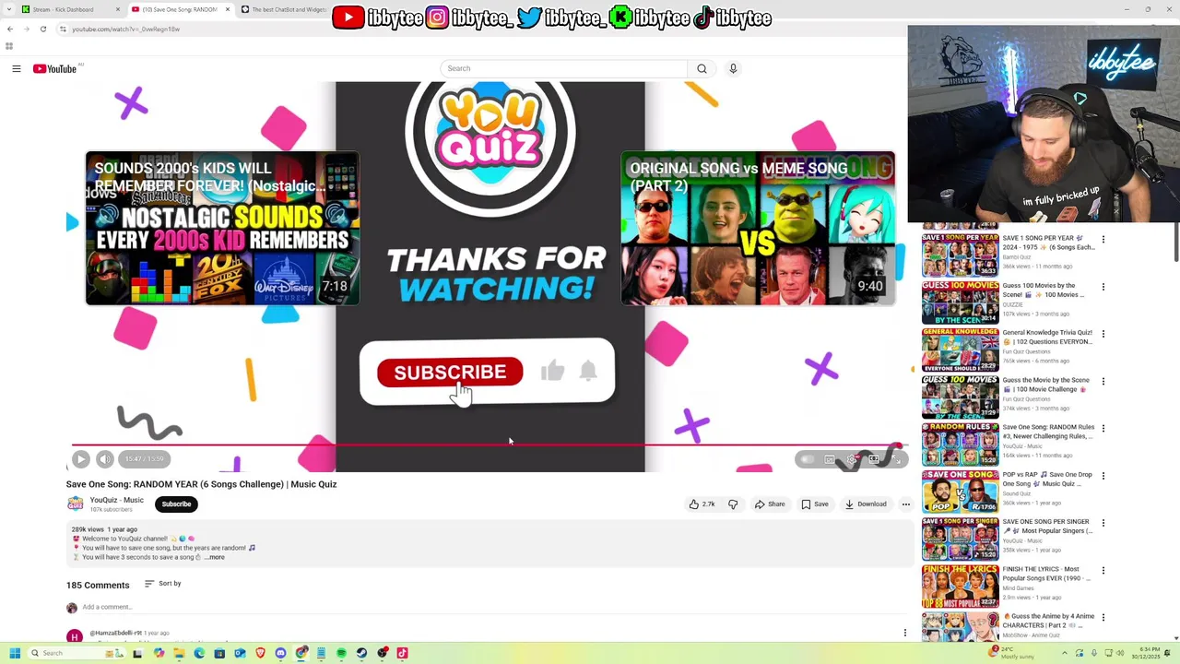The image size is (1180, 664).
Task: Open options menu for HamzaEbdelli comment
Action: pos(905,633)
